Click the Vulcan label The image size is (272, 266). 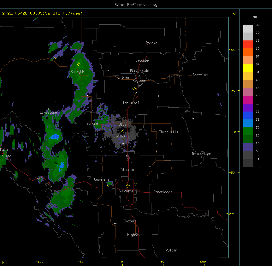[x=171, y=250]
